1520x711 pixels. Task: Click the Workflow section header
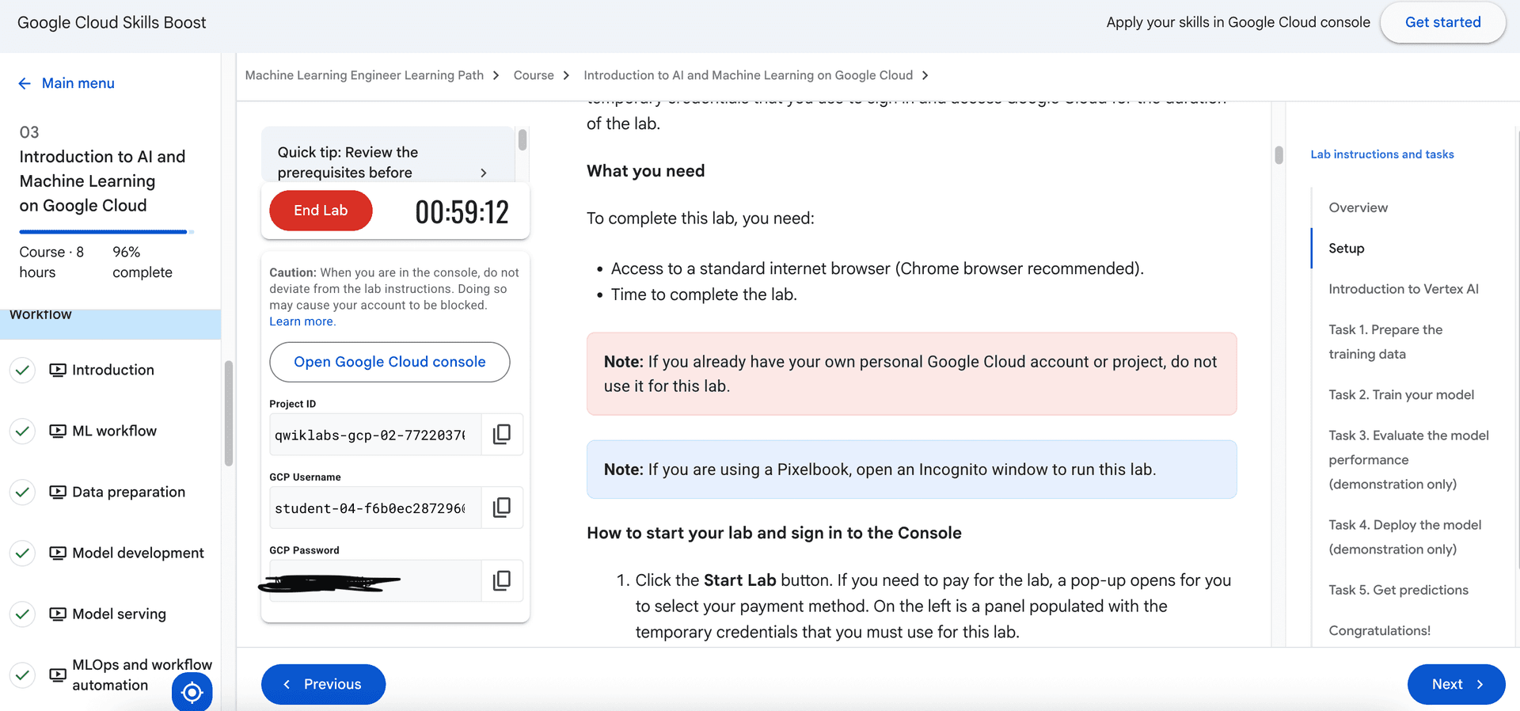click(x=110, y=323)
